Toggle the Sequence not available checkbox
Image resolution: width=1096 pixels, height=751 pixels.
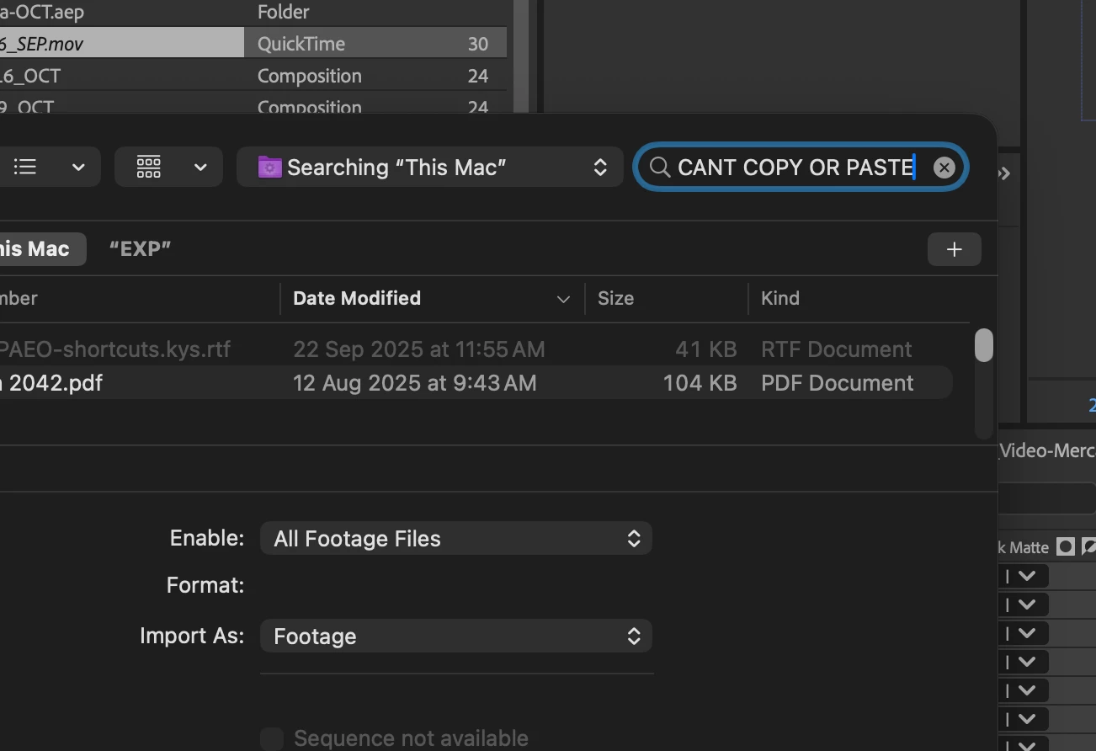[272, 739]
